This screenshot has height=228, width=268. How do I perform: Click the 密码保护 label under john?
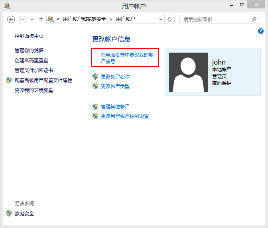click(221, 83)
